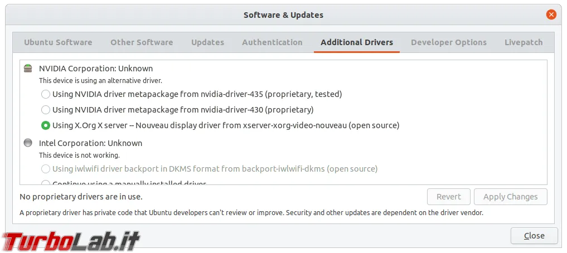Viewport: 567px width, 253px height.
Task: Open the Authentication tab
Action: pos(272,42)
